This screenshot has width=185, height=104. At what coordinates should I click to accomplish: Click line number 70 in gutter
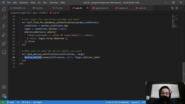pyautogui.click(x=14, y=64)
